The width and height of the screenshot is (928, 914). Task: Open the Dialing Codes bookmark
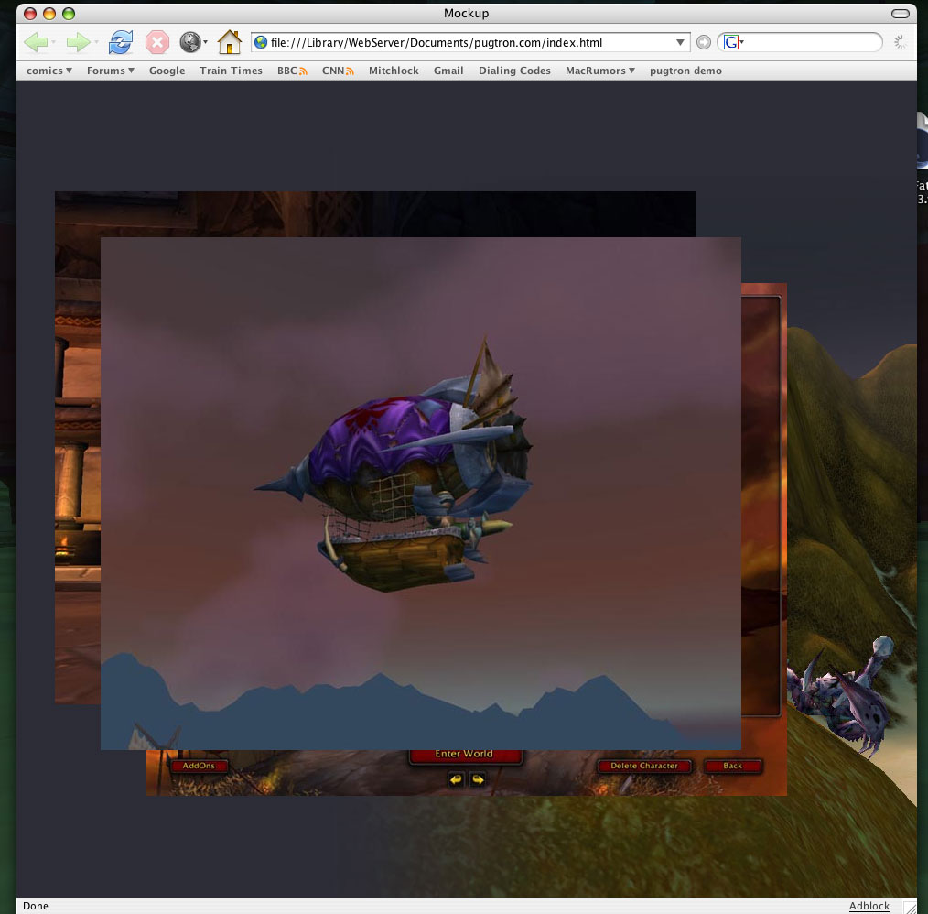point(514,71)
